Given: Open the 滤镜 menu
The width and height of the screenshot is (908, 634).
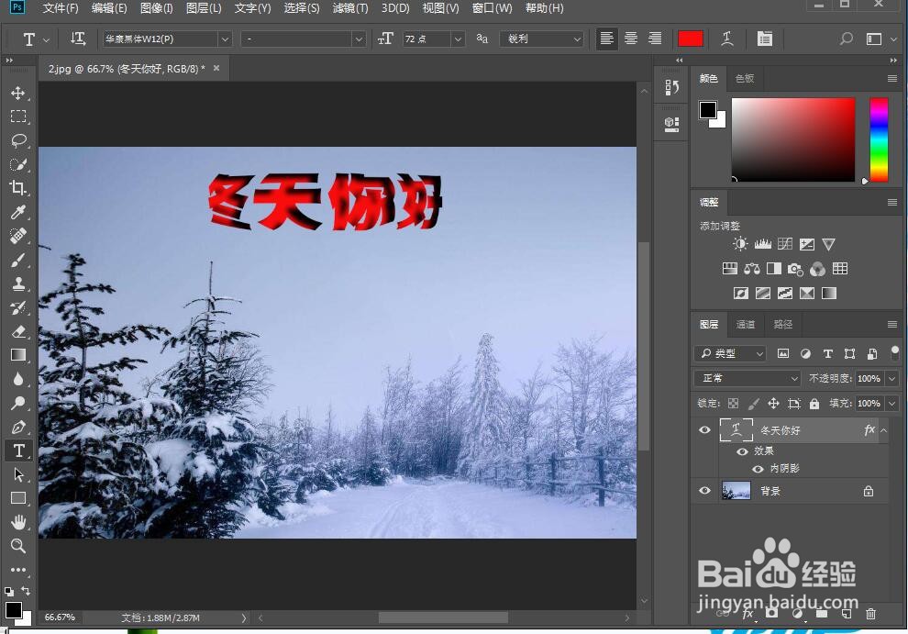Looking at the screenshot, I should pos(349,8).
